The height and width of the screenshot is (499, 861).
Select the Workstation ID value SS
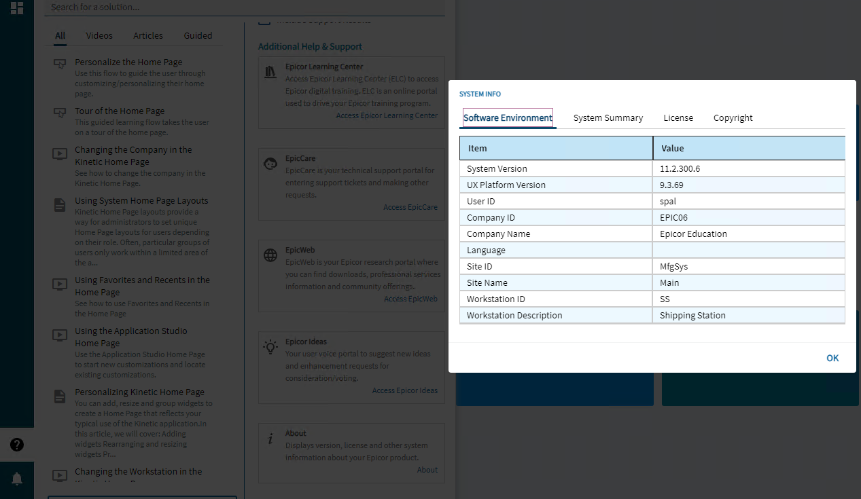click(x=665, y=299)
